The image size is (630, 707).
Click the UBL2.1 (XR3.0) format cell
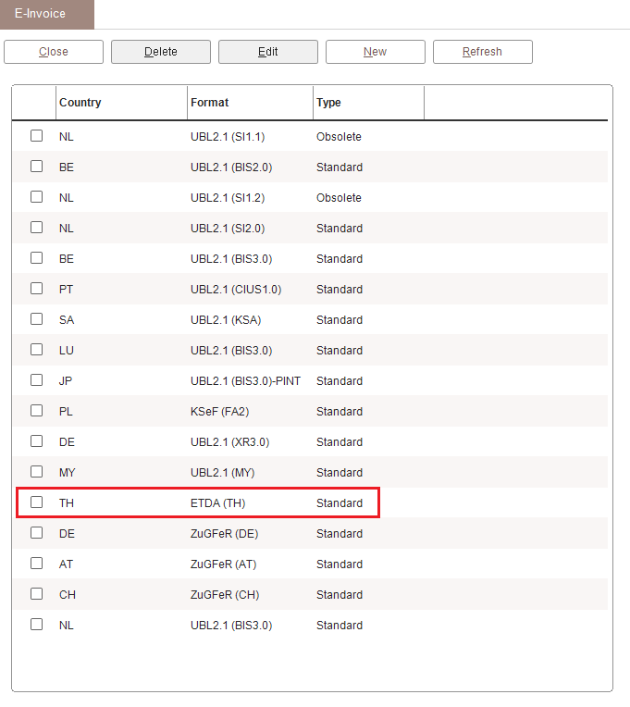coord(229,442)
